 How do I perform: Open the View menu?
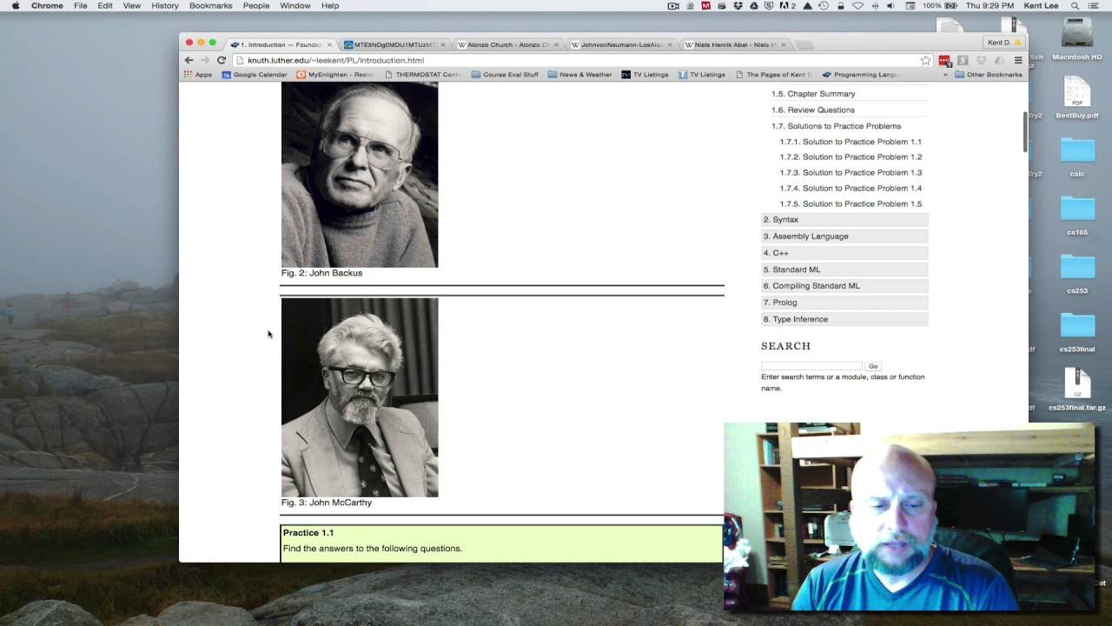[131, 5]
